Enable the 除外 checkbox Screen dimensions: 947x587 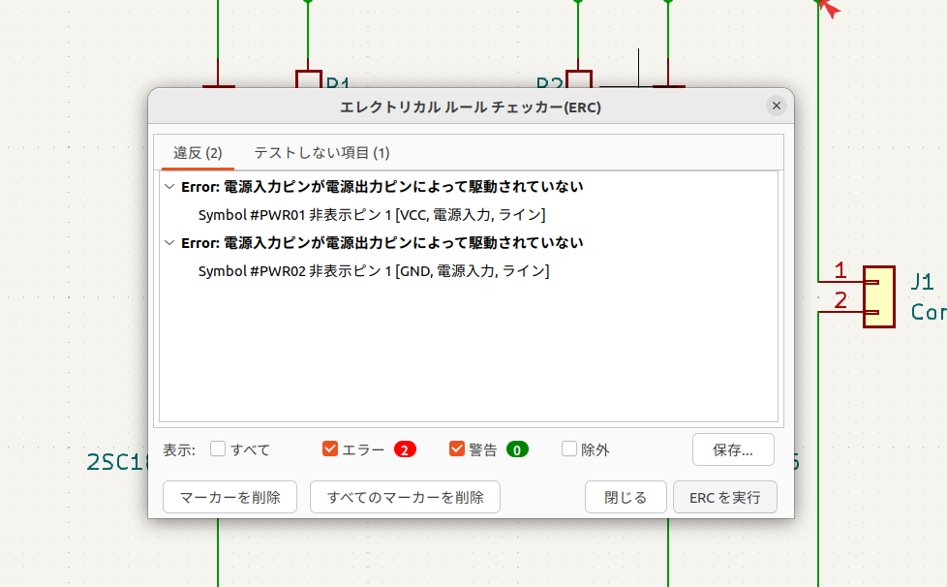coord(569,449)
